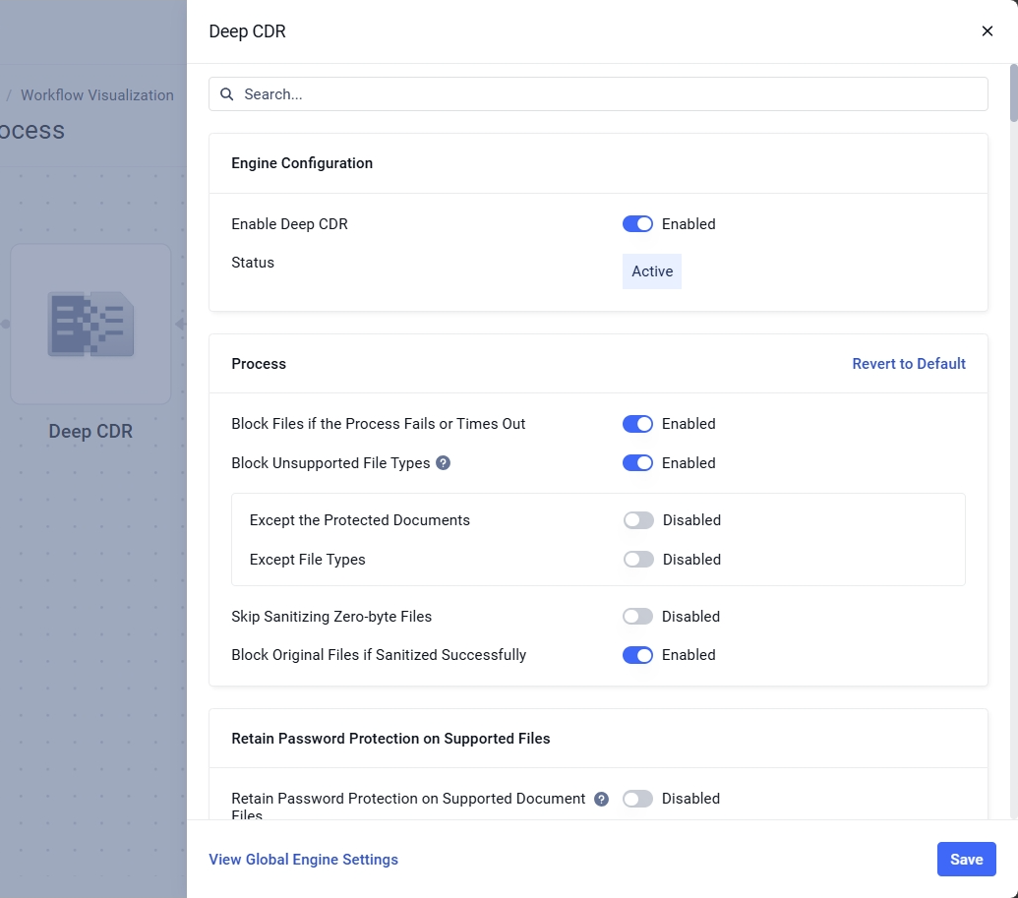Enable Except the Protected Documents switch
This screenshot has width=1018, height=898.
point(638,520)
